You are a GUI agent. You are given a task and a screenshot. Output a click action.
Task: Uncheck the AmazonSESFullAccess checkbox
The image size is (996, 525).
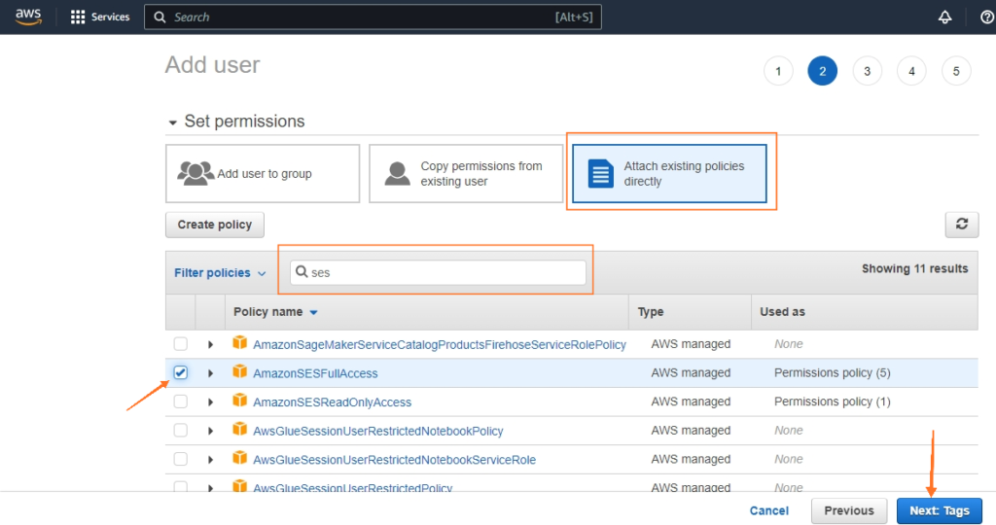[180, 372]
